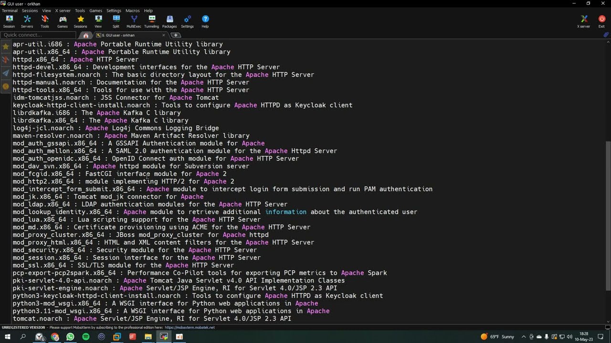
Task: Click the 'mod_lua.x86_64' package name
Action: coord(40,220)
